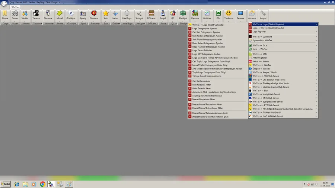Open Netsis <-> Wintex submenu entry

click(x=283, y=61)
